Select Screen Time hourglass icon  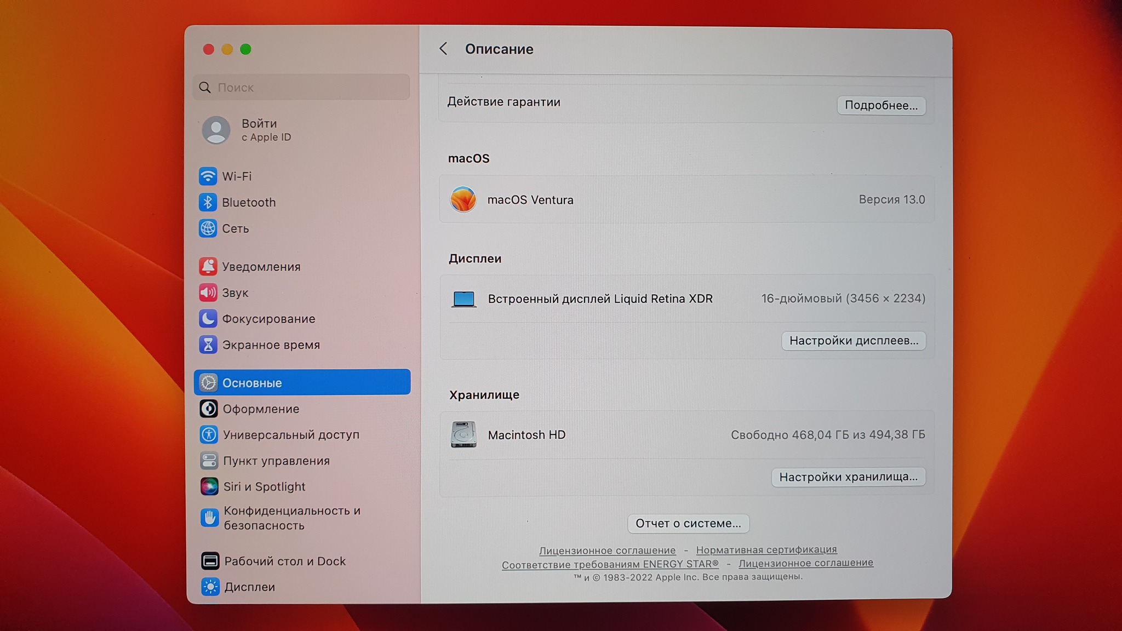pos(208,345)
